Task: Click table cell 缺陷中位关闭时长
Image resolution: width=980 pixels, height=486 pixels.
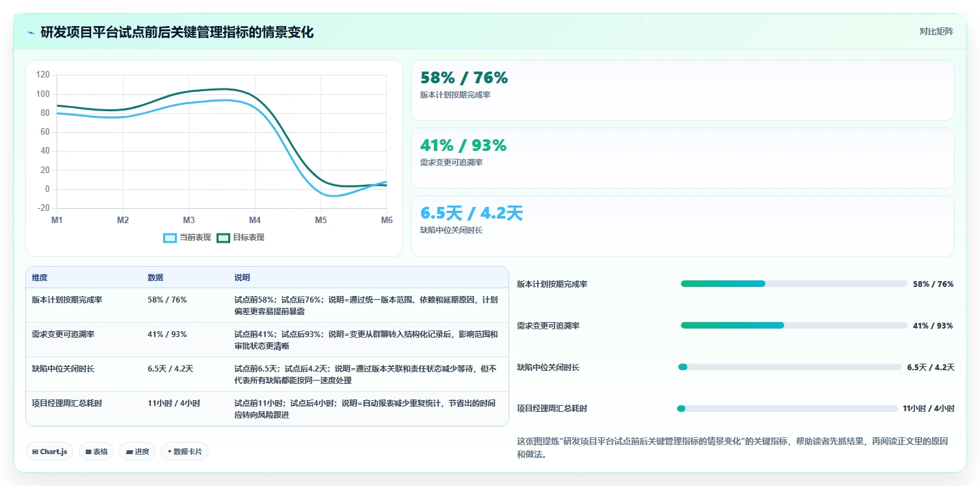Action: (x=62, y=369)
